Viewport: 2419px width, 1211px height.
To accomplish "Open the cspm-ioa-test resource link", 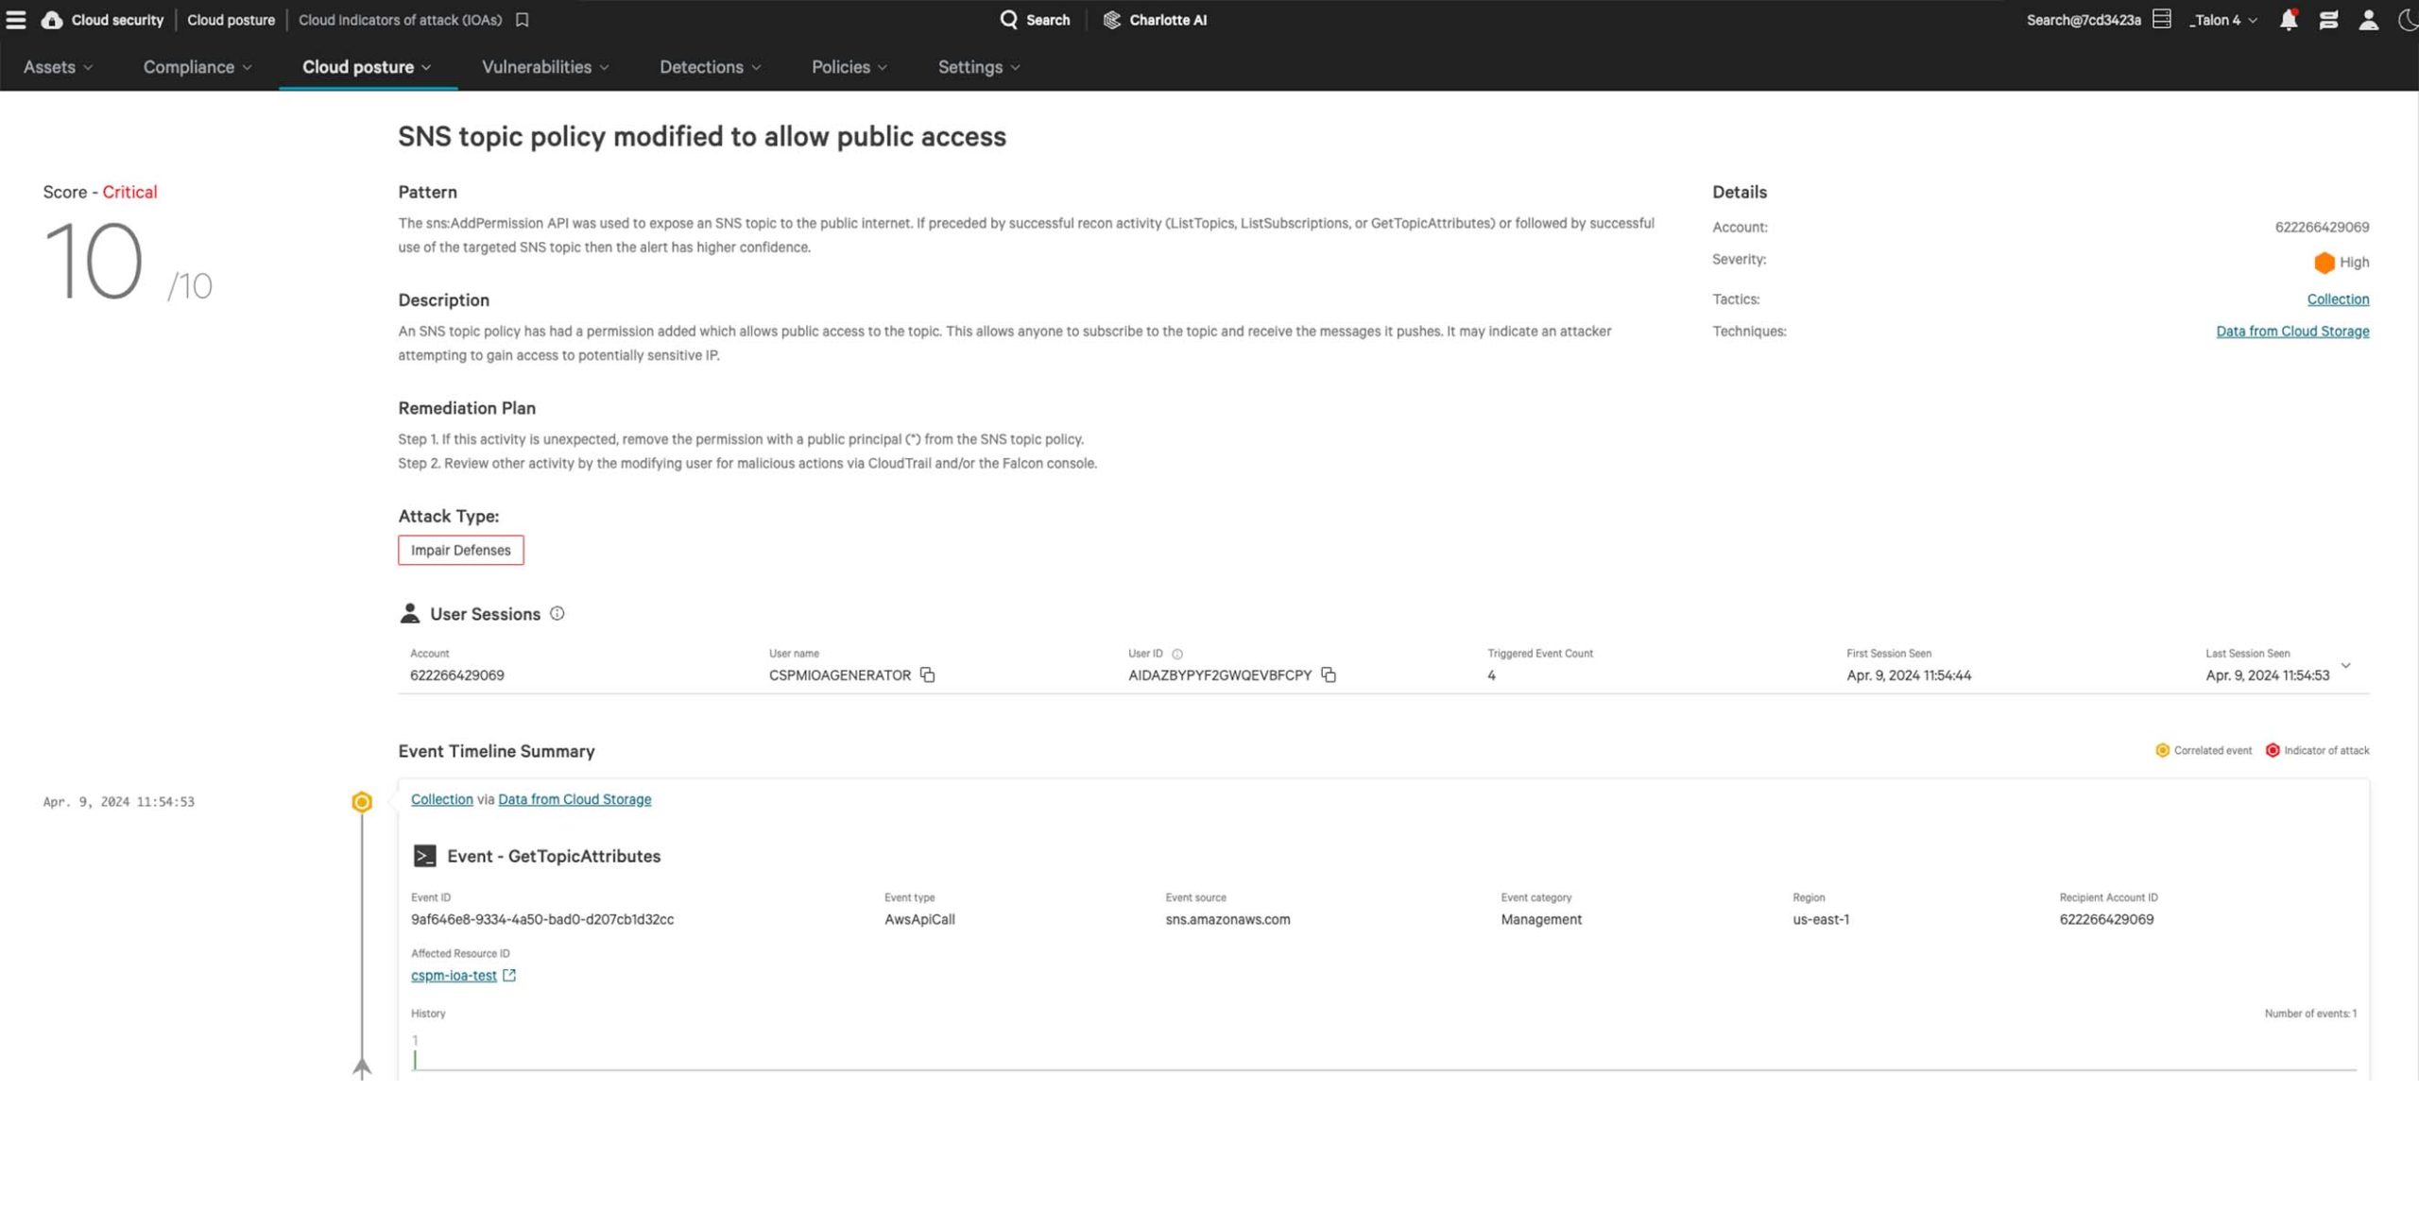I will pyautogui.click(x=454, y=975).
